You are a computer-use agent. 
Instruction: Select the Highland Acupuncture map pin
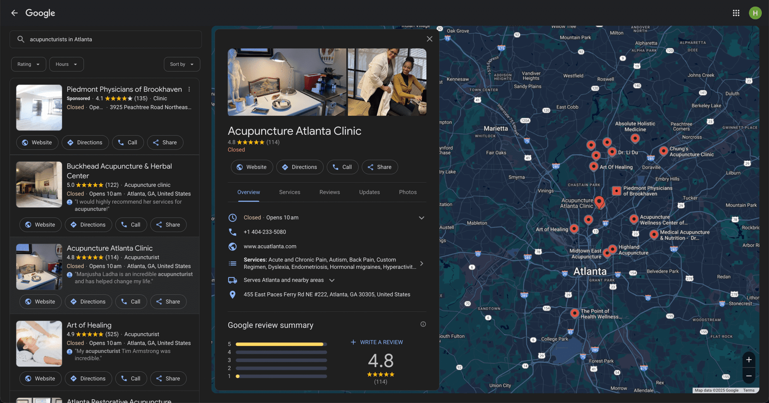click(612, 249)
